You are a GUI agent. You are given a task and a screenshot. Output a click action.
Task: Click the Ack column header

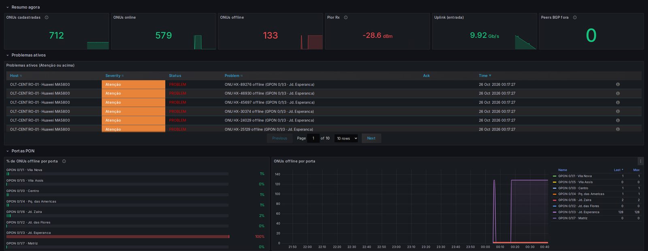(x=426, y=76)
